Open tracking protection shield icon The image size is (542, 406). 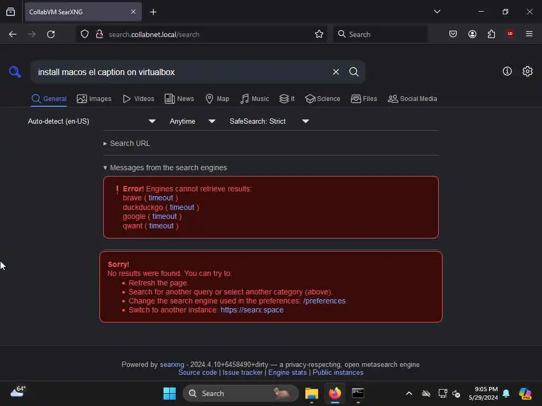click(85, 34)
